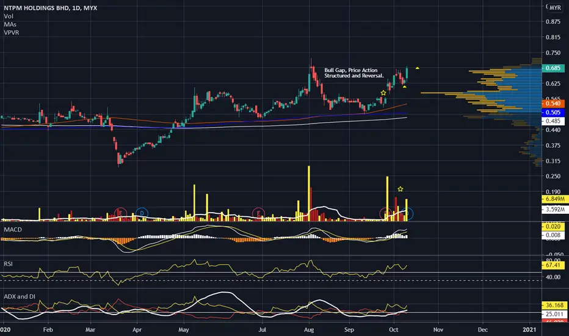This screenshot has width=569, height=336.
Task: Click the current price label 0.685
Action: [x=553, y=68]
